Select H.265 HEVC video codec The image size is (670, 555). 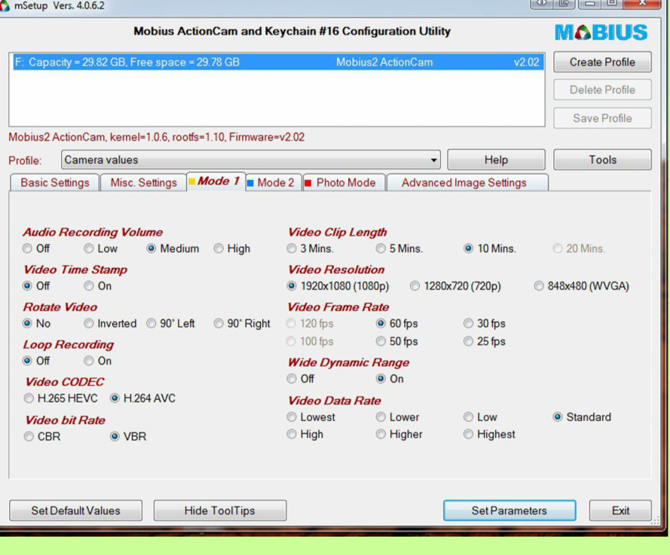tap(29, 398)
